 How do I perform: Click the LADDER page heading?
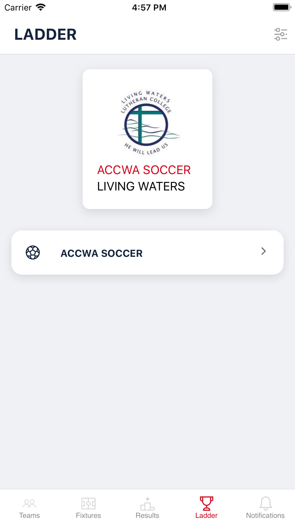45,35
